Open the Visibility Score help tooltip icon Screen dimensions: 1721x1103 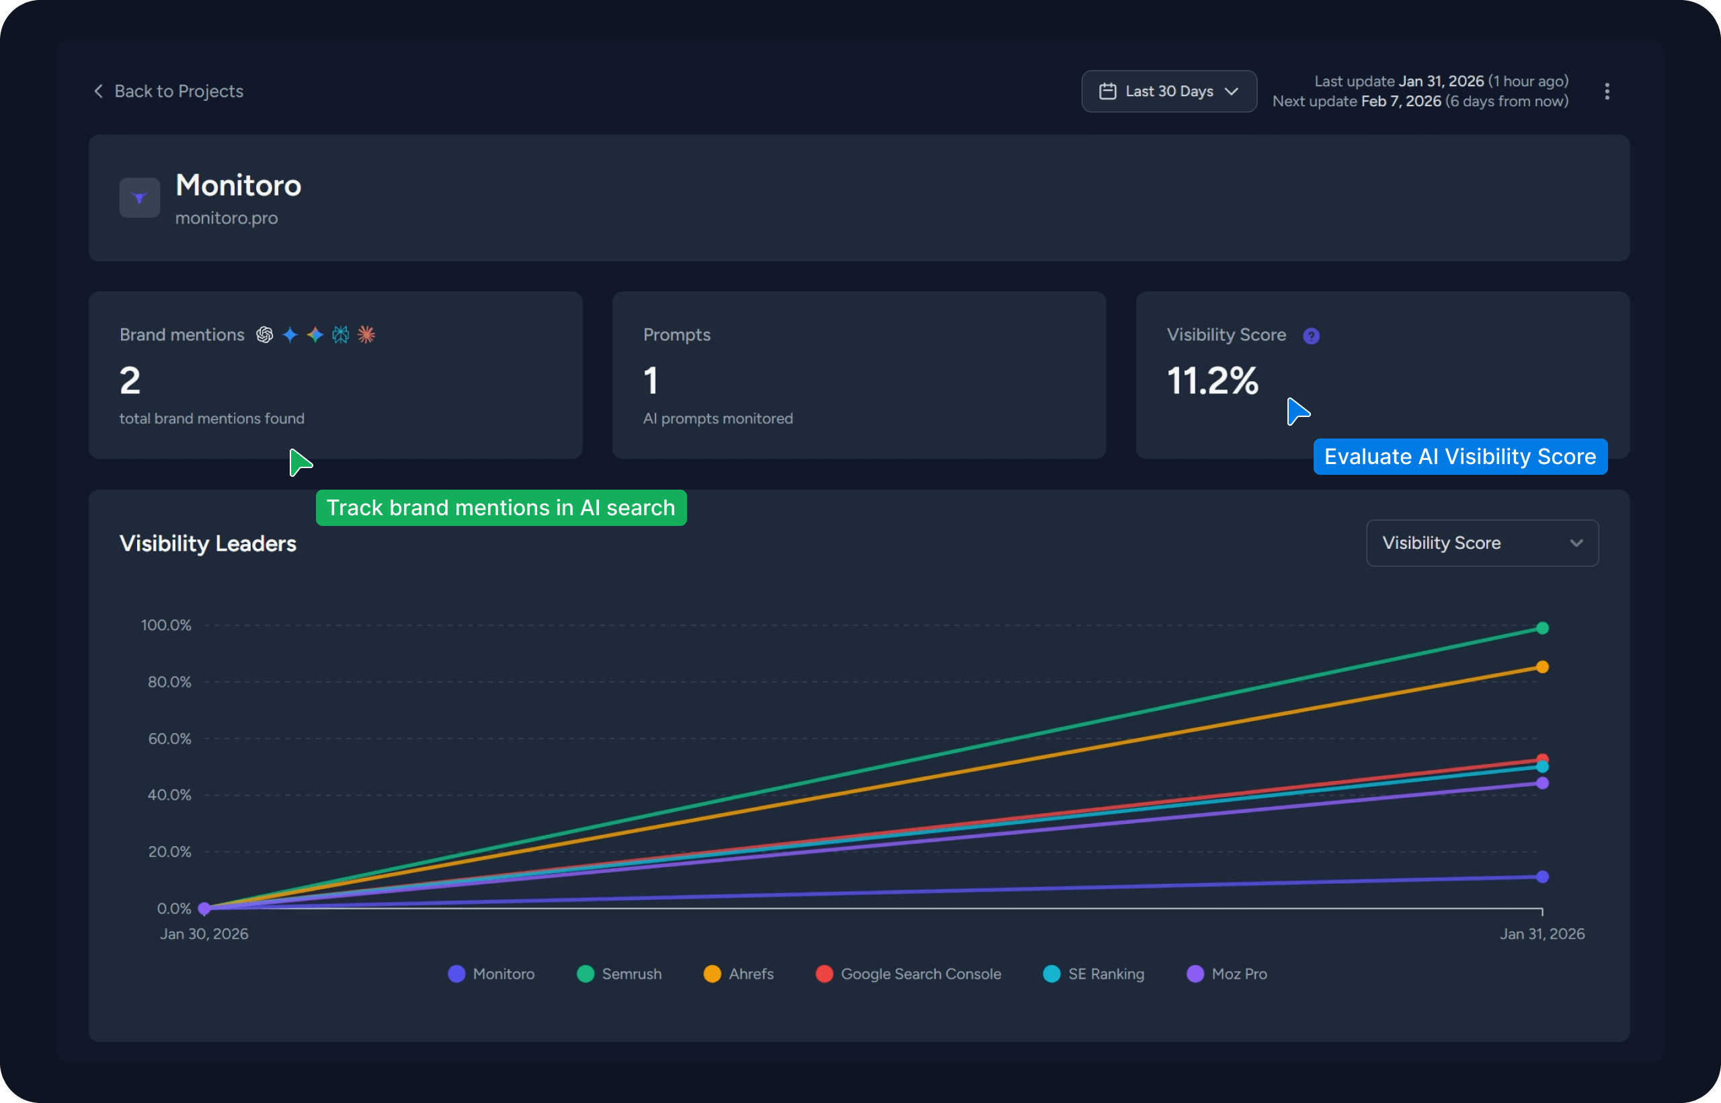click(x=1312, y=335)
